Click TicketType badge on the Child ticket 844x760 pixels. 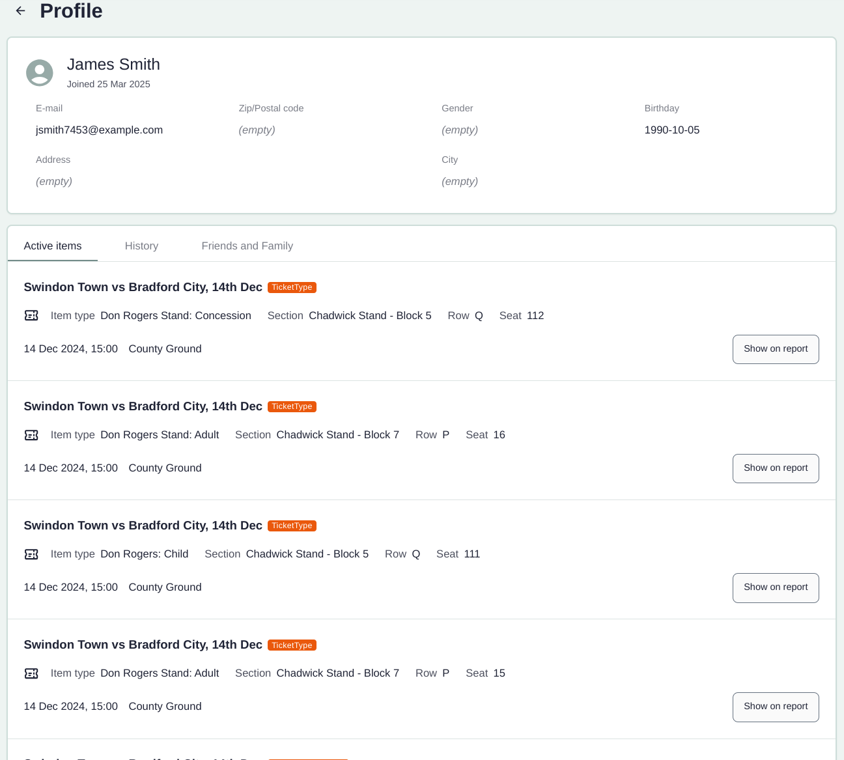tap(292, 526)
